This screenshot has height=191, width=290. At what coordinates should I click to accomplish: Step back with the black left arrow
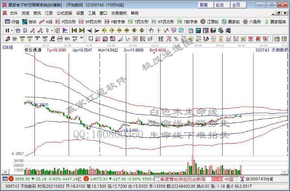[89, 30]
